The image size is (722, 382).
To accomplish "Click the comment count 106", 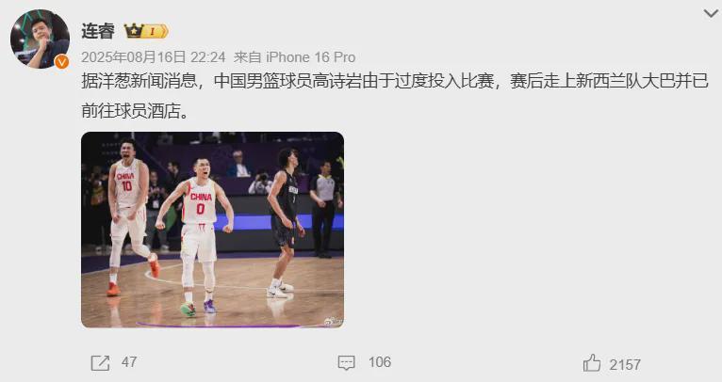I will pyautogui.click(x=380, y=362).
